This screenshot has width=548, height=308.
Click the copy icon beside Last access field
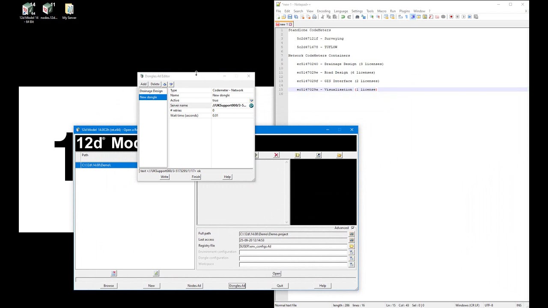click(351, 240)
